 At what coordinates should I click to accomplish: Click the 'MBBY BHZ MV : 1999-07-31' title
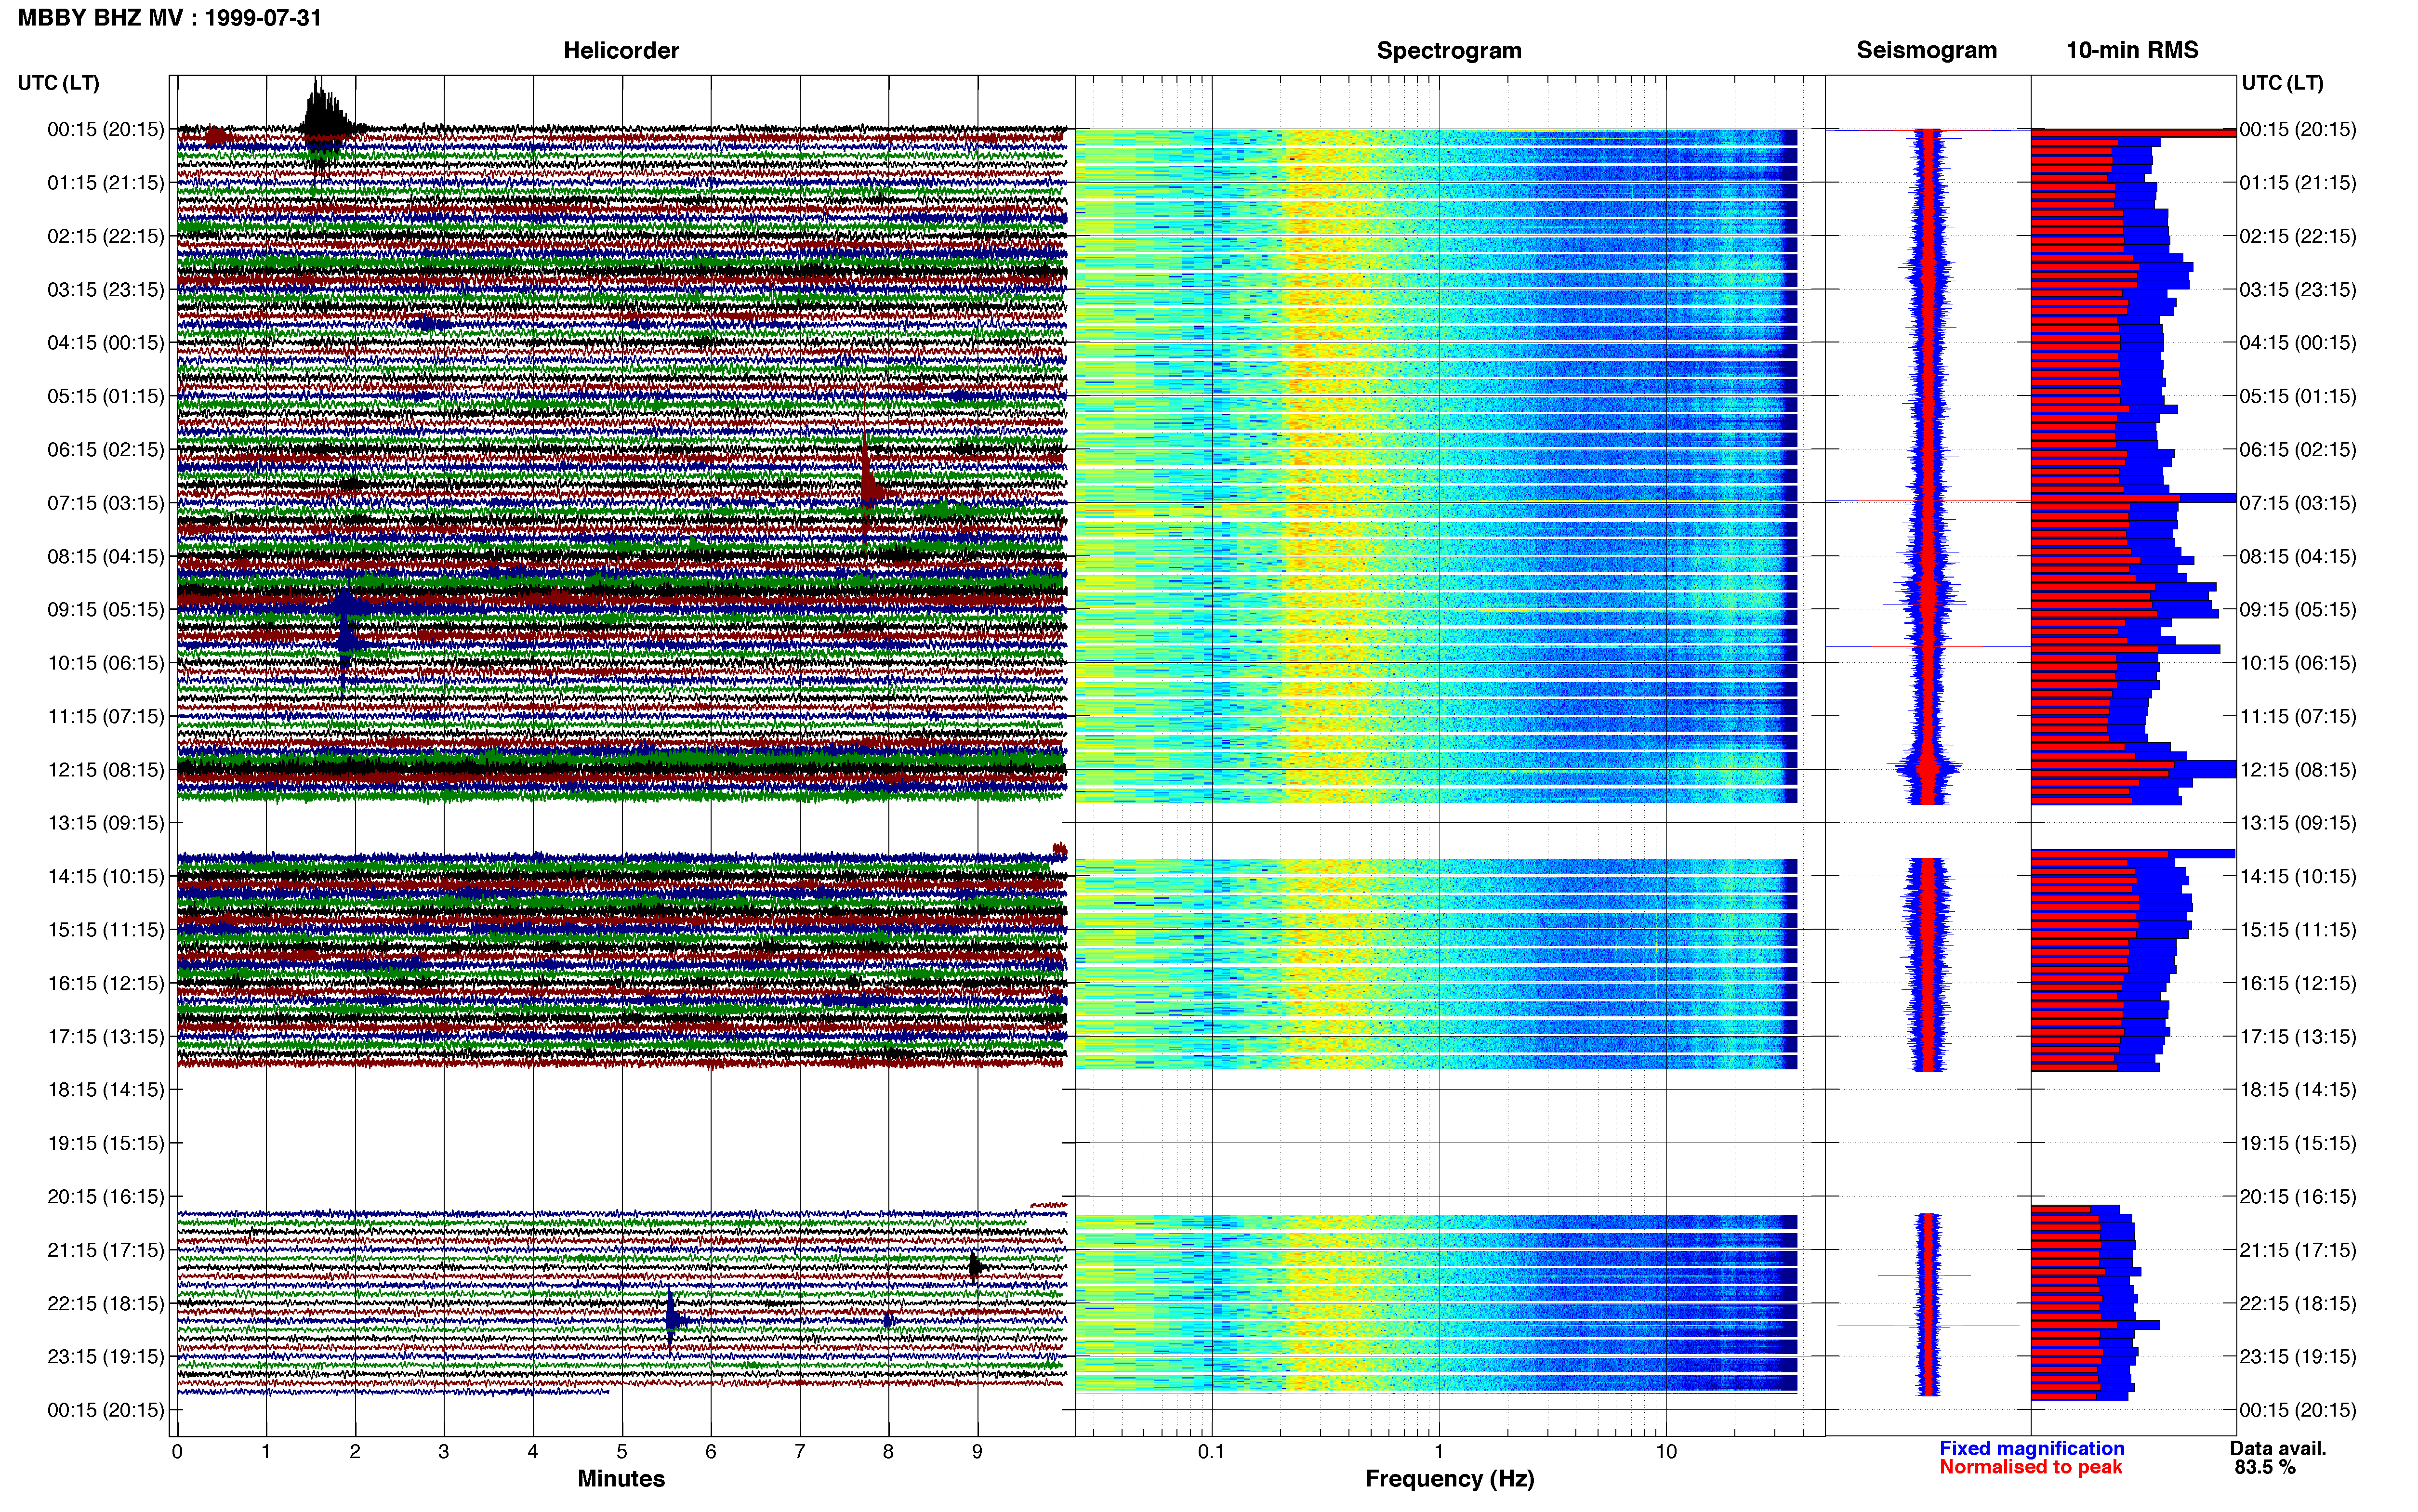pyautogui.click(x=169, y=17)
